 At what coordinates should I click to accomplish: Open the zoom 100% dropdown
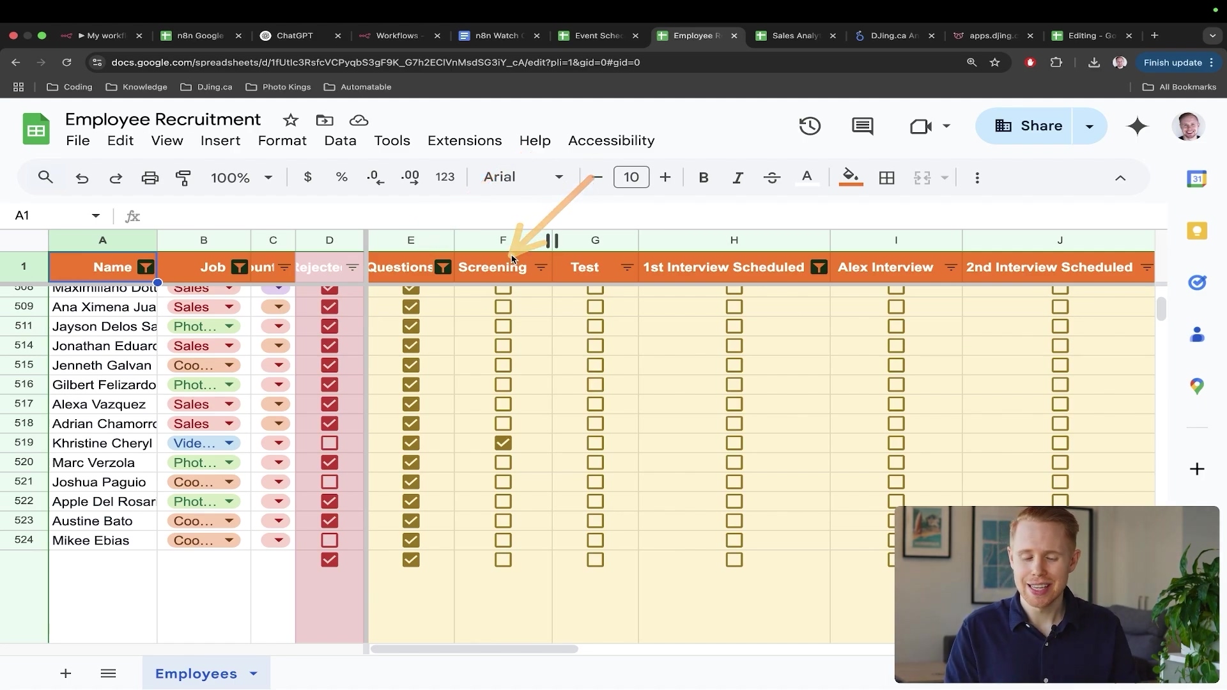(x=241, y=178)
